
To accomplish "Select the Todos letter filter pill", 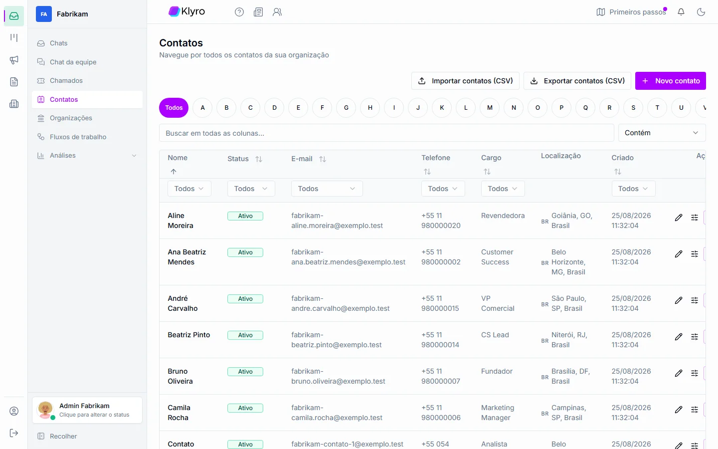I will tap(174, 108).
